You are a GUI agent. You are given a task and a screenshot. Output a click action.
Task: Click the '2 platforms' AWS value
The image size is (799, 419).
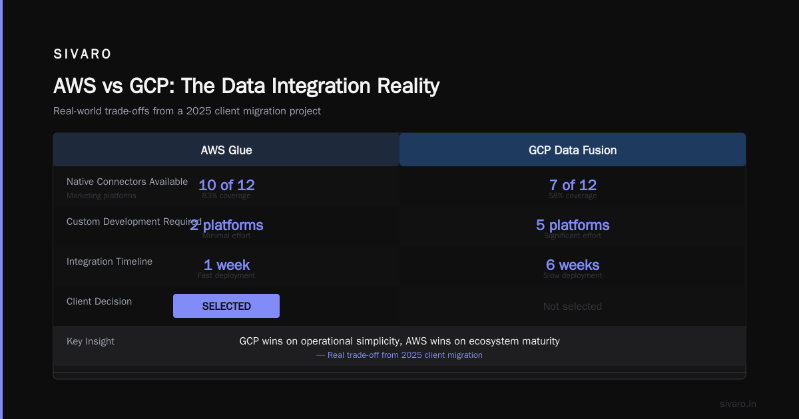point(226,225)
